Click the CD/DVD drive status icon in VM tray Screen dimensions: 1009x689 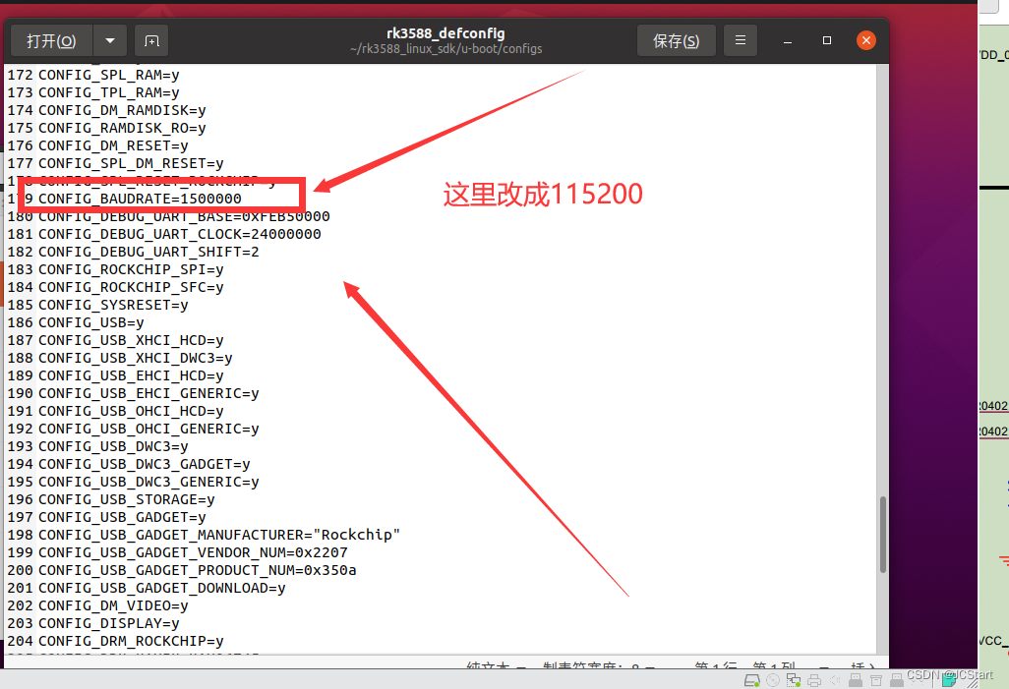[773, 680]
